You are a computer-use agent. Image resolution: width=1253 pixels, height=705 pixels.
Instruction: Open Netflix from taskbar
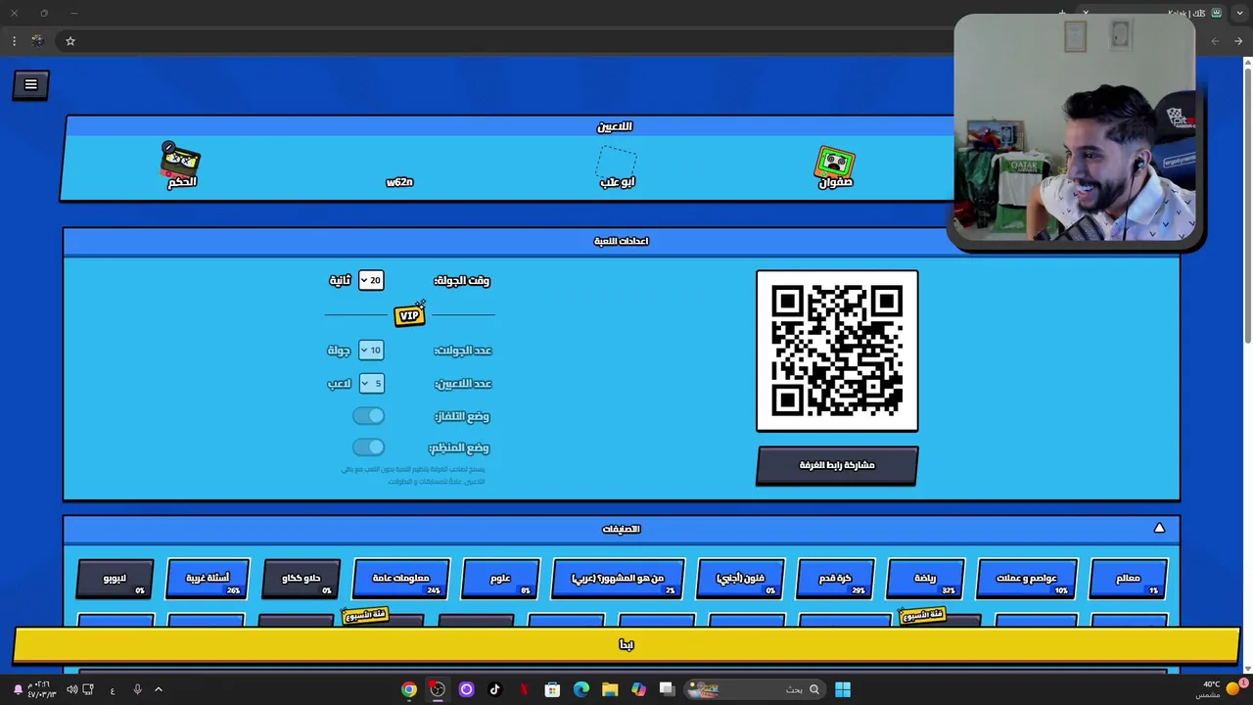[524, 689]
